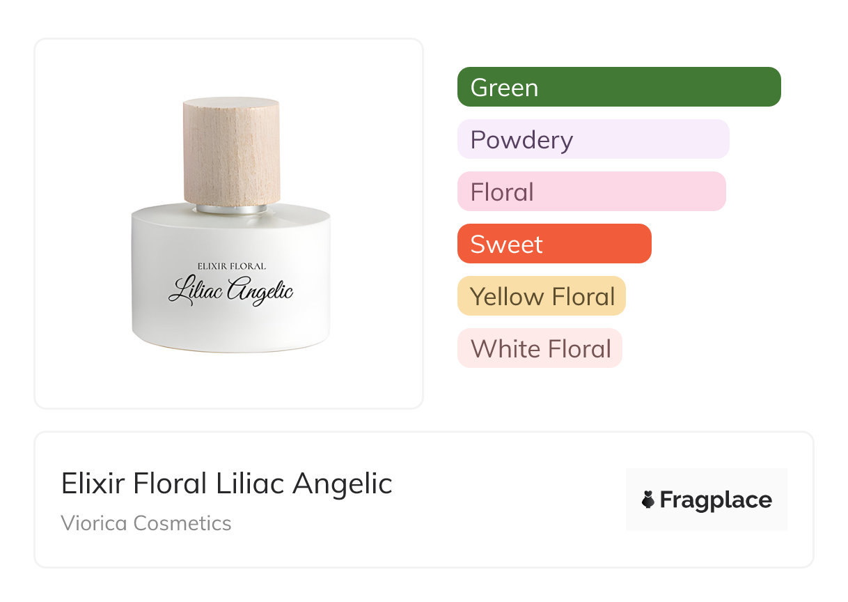Click the gray Fragplace badge background
This screenshot has width=848, height=602.
tap(707, 500)
